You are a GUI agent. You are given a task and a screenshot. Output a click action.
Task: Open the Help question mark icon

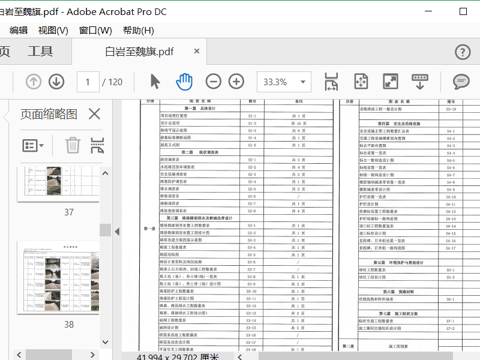(463, 52)
